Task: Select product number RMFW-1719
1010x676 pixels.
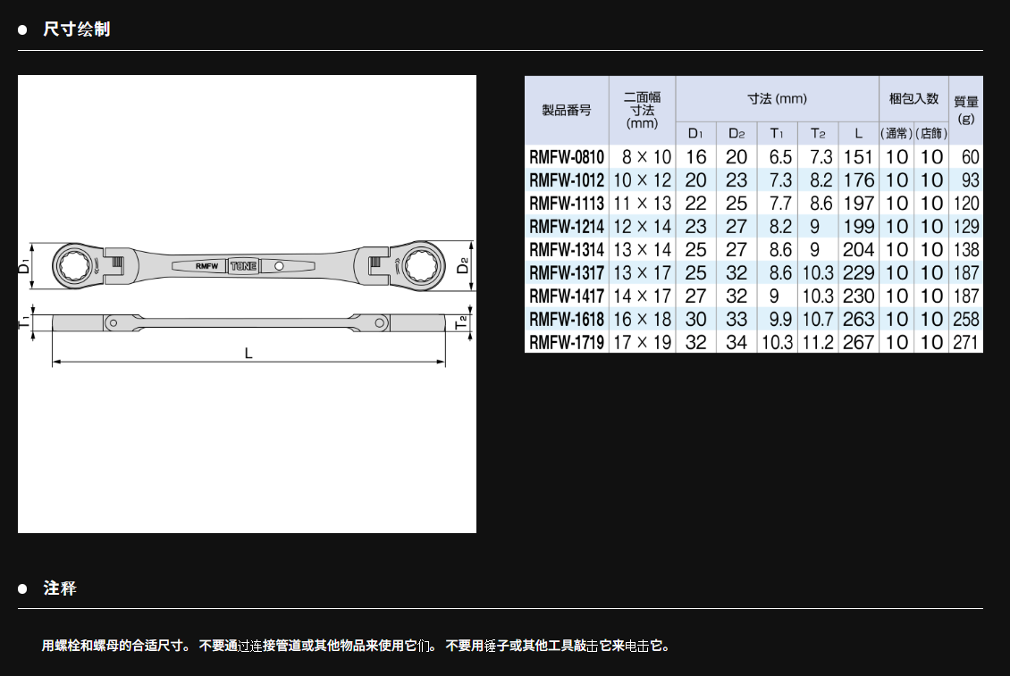Action: (567, 342)
